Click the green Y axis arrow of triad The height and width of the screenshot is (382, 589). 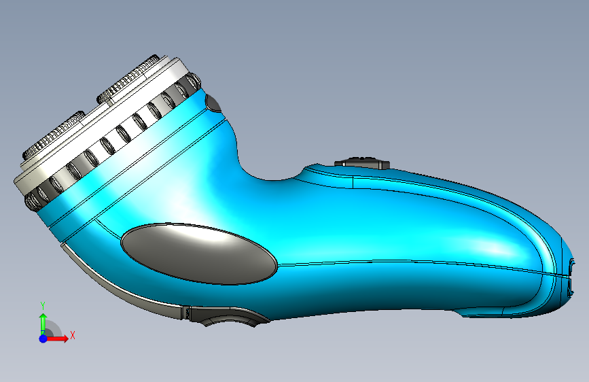tap(43, 324)
